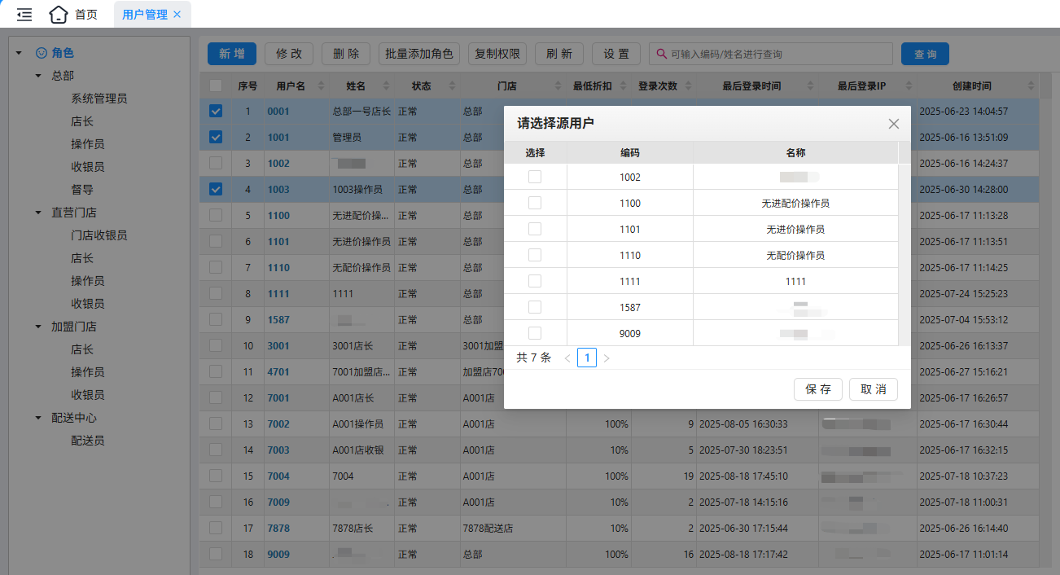
Task: Click the 刷新 button
Action: 559,54
